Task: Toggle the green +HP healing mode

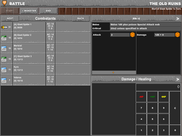Action: click(152, 97)
